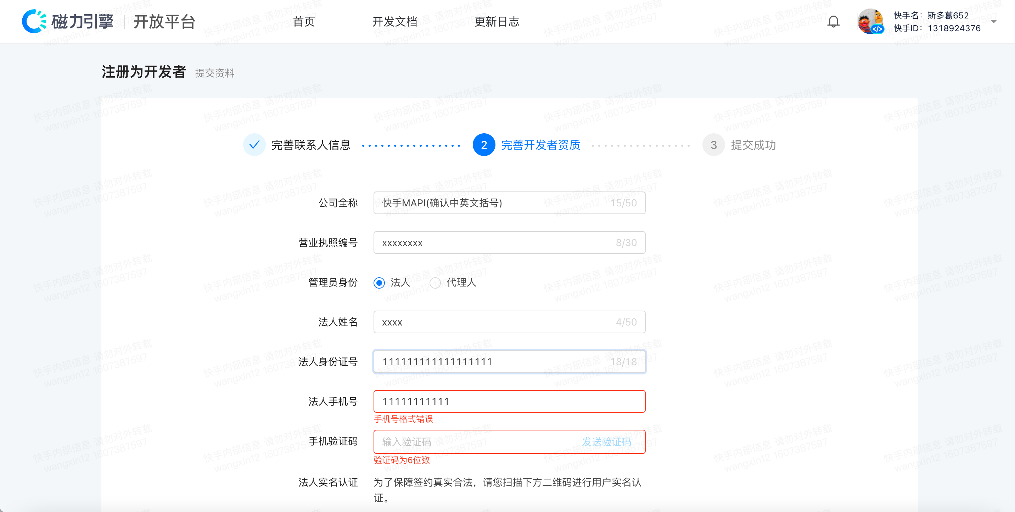Viewport: 1015px width, 512px height.
Task: Focus the 手机验证码 input field
Action: [x=510, y=441]
